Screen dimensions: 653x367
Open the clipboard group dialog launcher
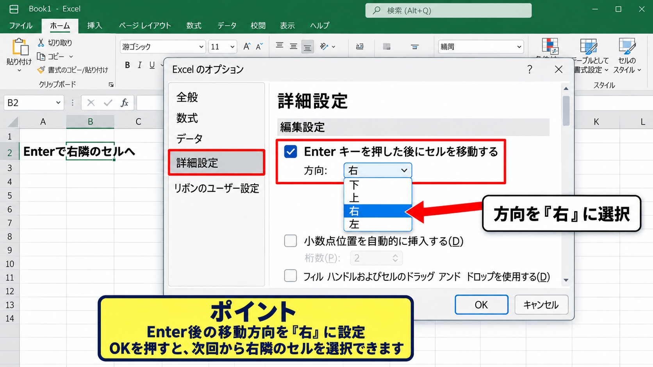tap(111, 85)
